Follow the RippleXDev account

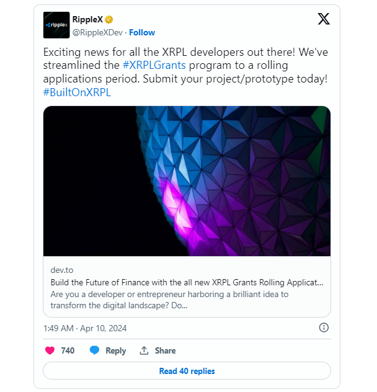click(142, 32)
